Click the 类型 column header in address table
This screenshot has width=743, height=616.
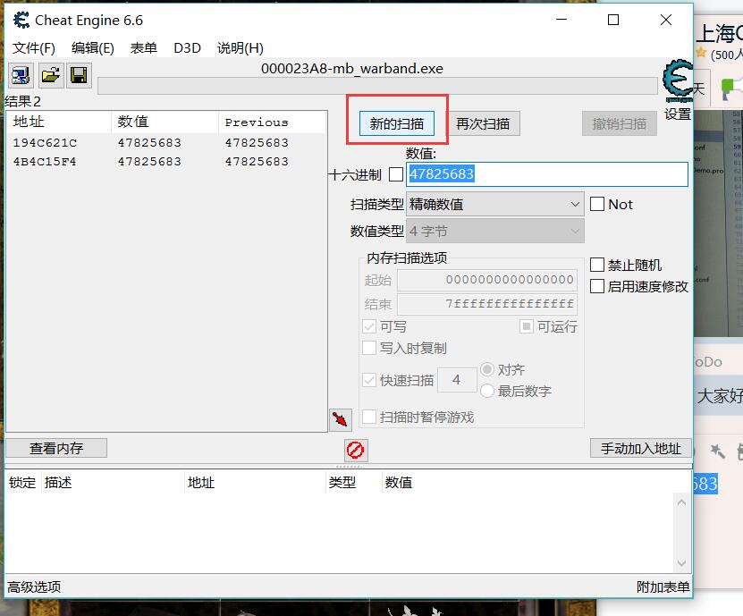(353, 483)
